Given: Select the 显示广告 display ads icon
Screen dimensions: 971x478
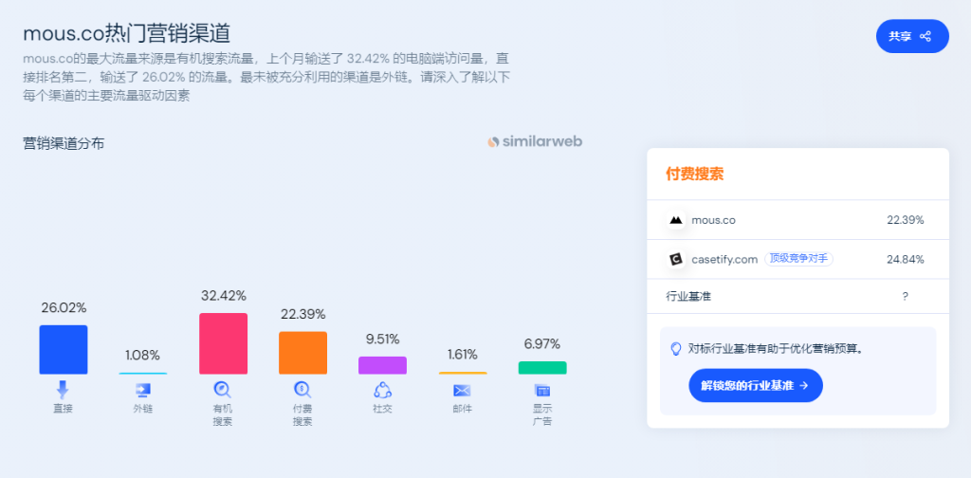Looking at the screenshot, I should (542, 391).
